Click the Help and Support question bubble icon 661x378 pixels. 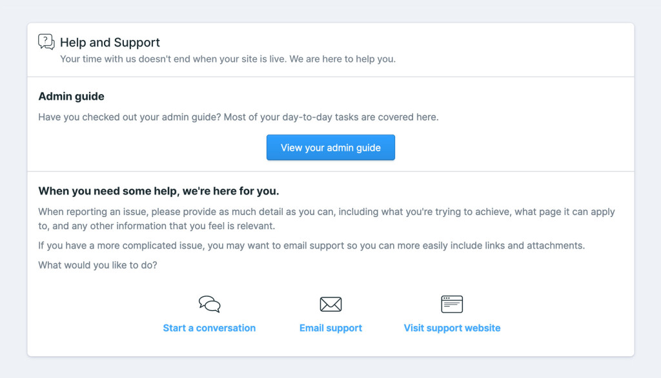click(46, 42)
